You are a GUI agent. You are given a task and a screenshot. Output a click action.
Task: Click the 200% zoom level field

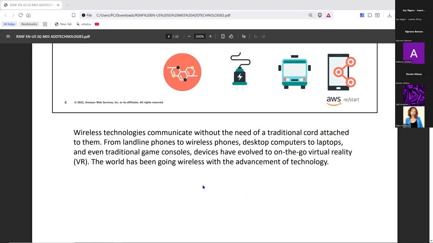pos(200,36)
